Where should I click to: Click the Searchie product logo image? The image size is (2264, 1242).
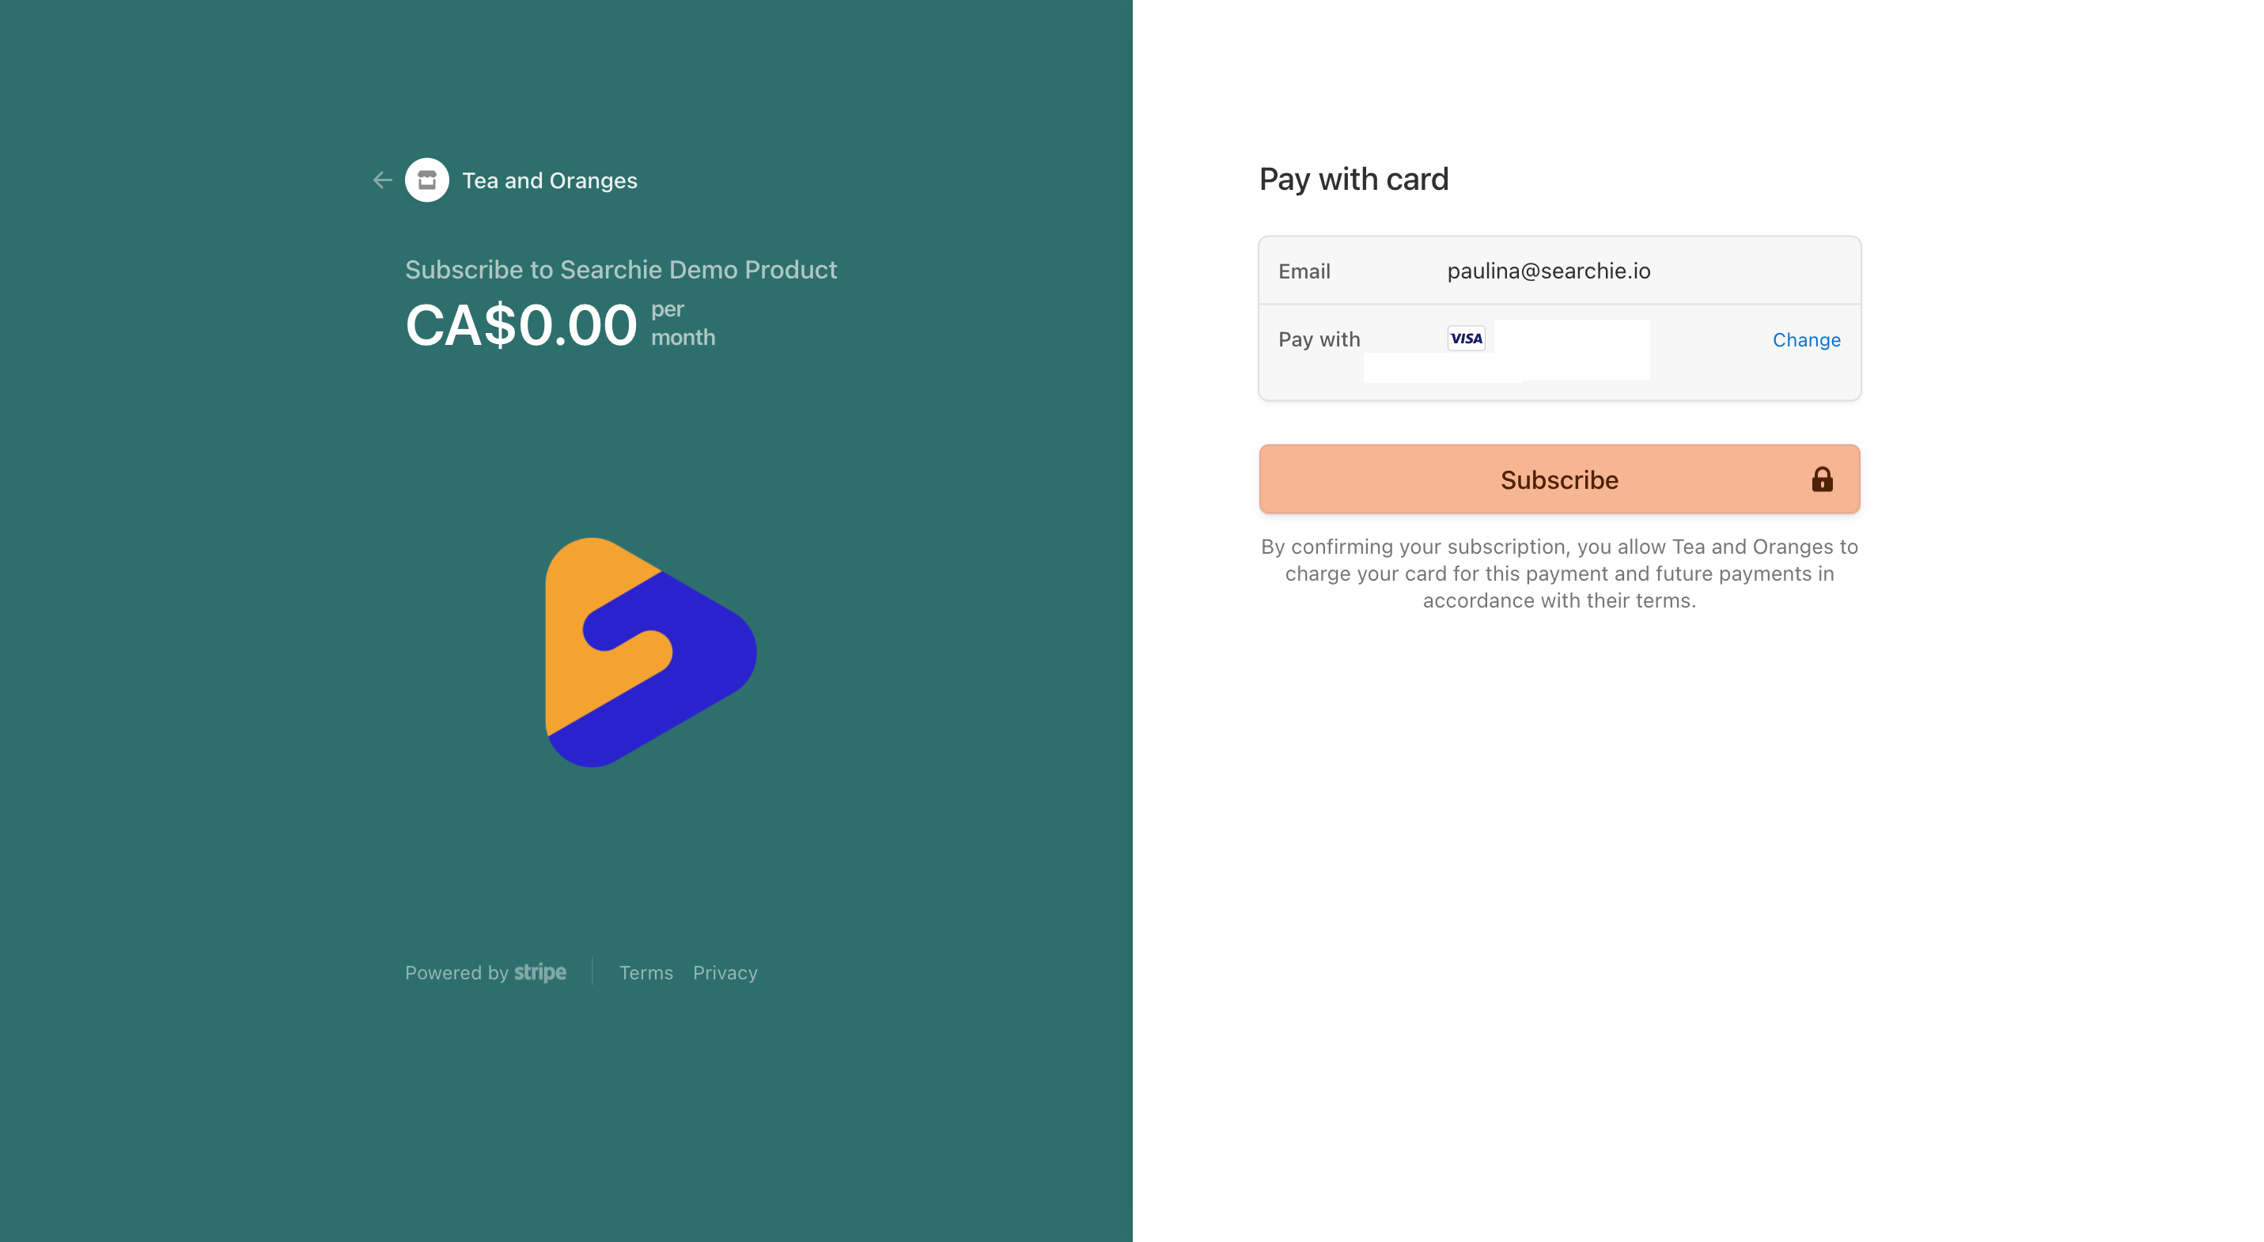click(x=651, y=652)
